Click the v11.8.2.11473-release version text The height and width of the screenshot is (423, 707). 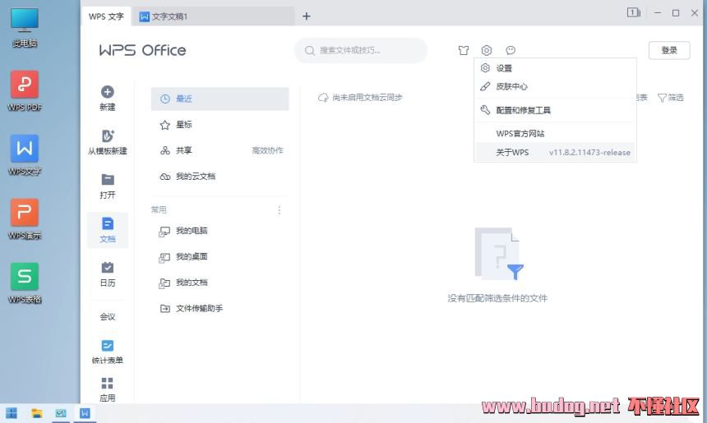point(589,152)
